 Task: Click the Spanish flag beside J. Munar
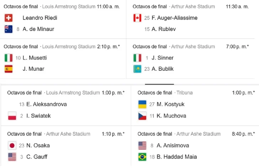[x=9, y=69]
